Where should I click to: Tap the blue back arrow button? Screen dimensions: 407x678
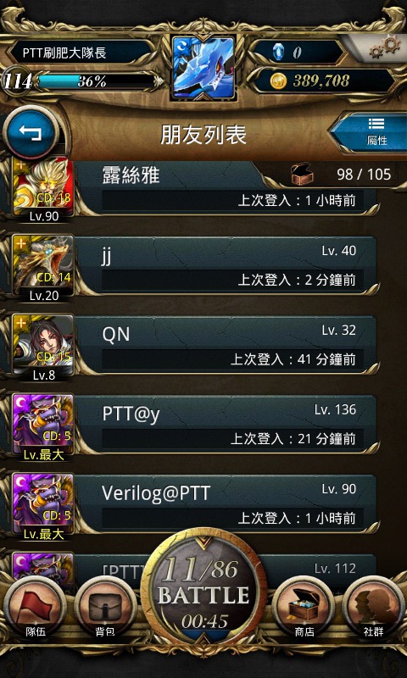coord(31,133)
